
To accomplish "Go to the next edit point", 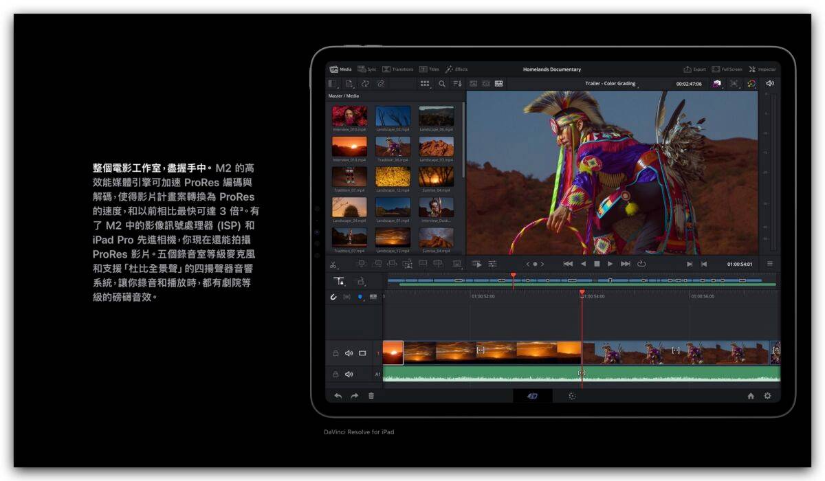I will click(x=690, y=264).
